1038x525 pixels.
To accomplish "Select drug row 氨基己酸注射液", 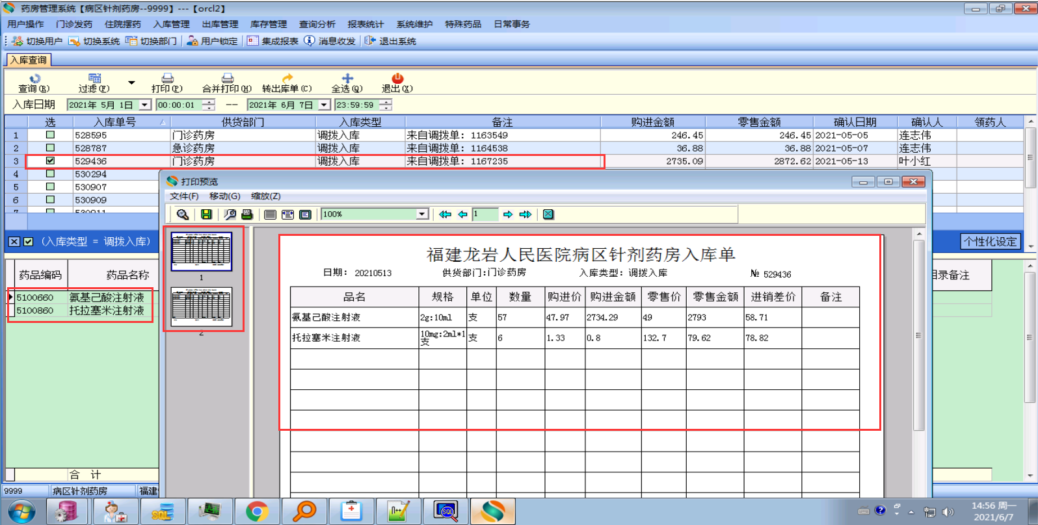I will tap(82, 298).
